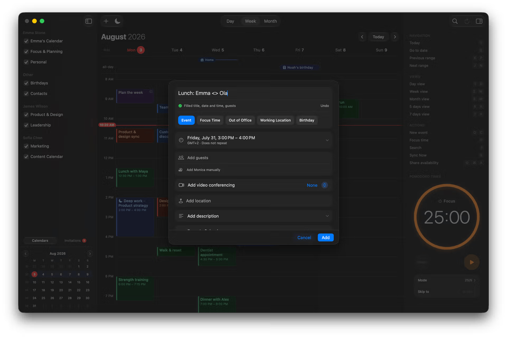The width and height of the screenshot is (507, 337).
Task: Click the clock icon beside event date
Action: tap(181, 140)
